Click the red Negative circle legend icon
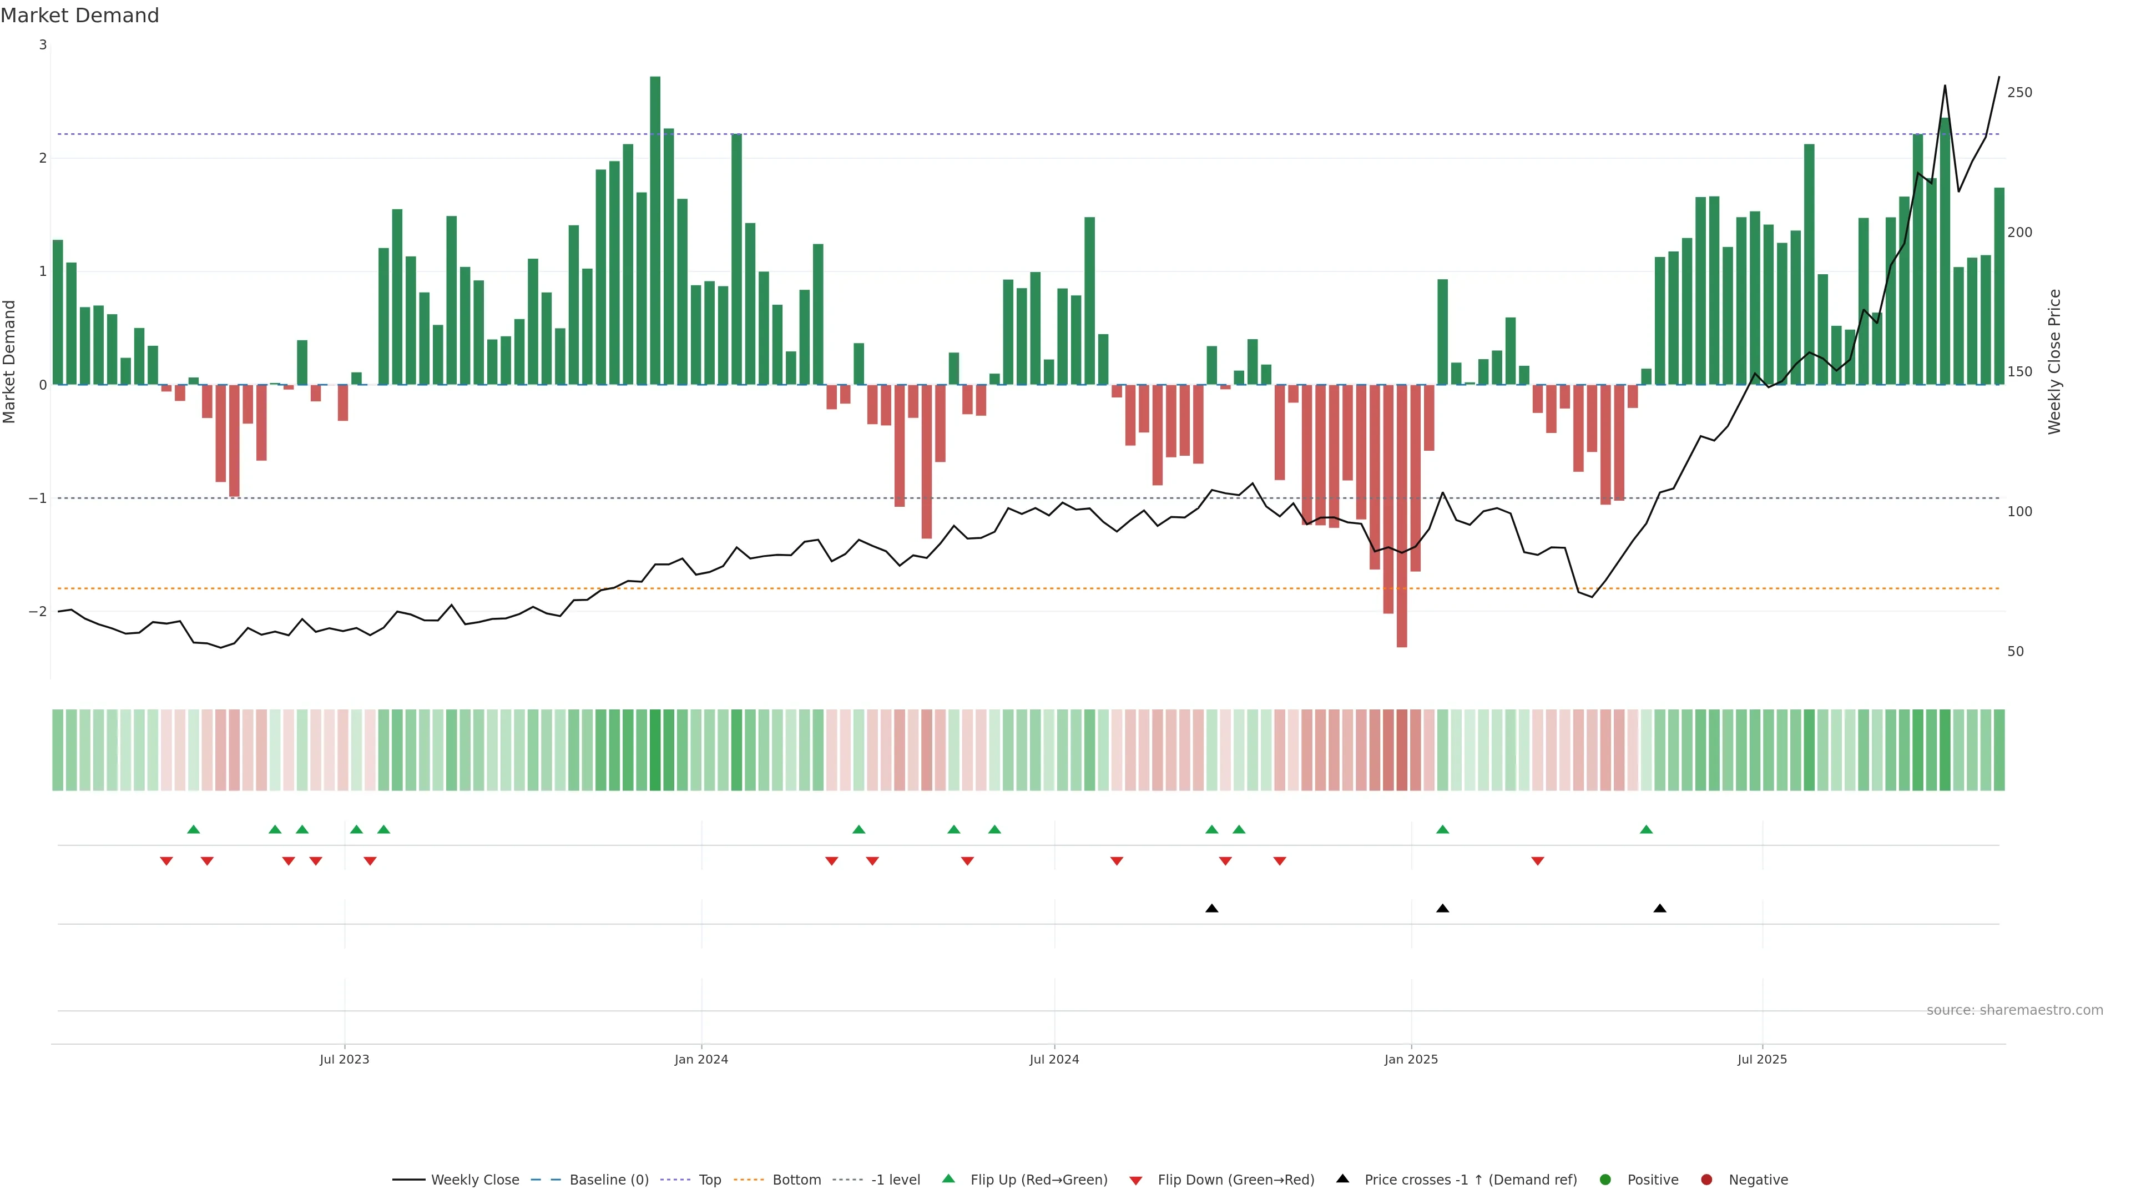 pos(1706,1179)
